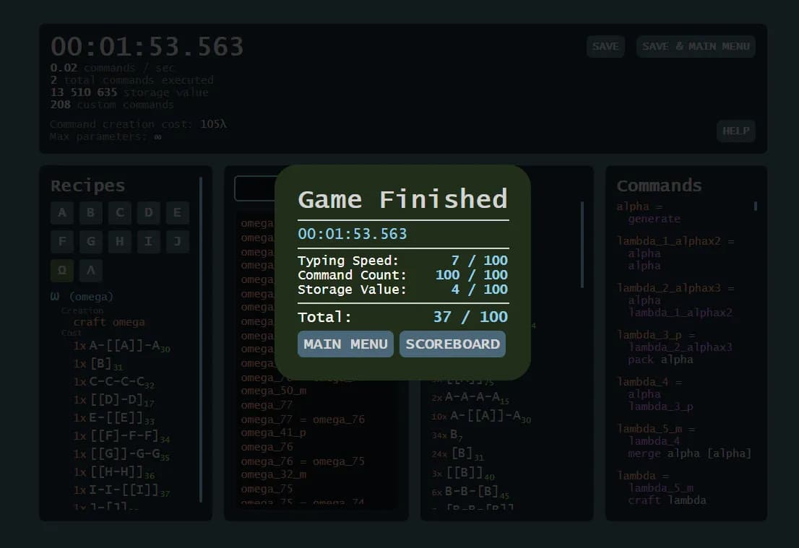
Task: Return to MAIN MENU from Game Finished dialog
Action: [345, 344]
